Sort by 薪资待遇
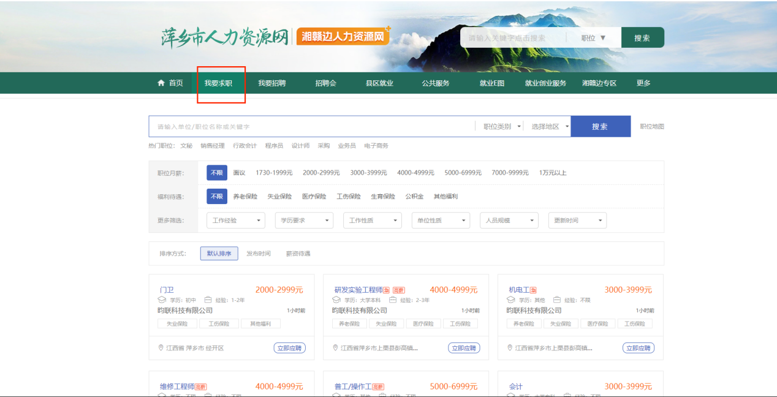777x397 pixels. (x=298, y=254)
